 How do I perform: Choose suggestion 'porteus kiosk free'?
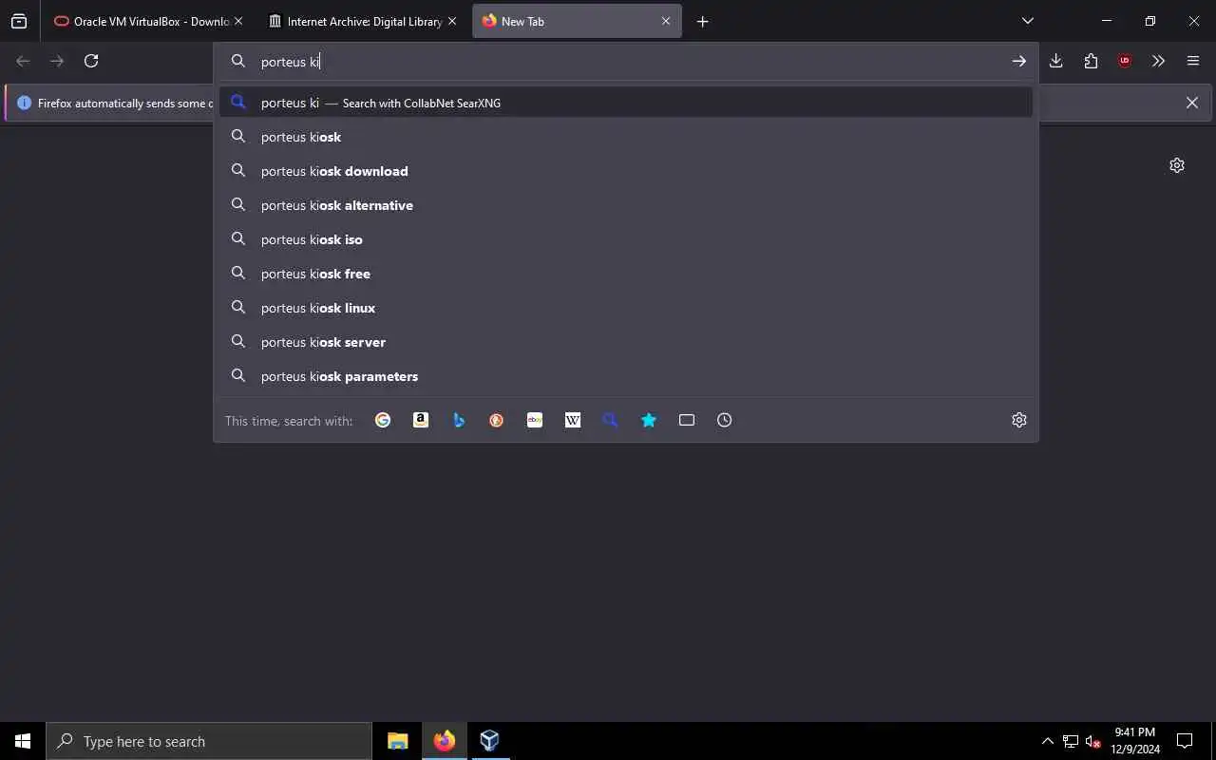[626, 274]
